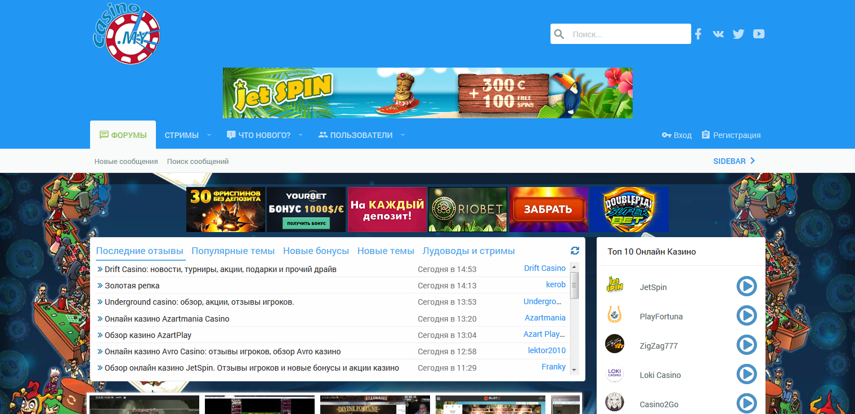Open the Twitter social icon

[x=738, y=34]
